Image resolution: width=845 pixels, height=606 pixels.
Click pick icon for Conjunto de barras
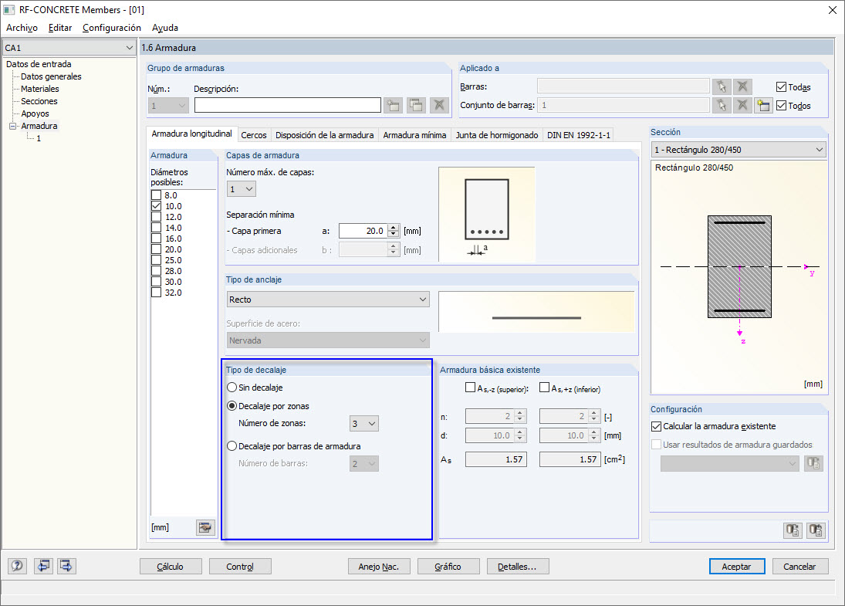click(722, 105)
